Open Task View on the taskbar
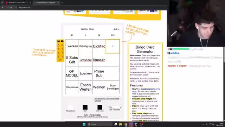Screen dimensions: 225x127 (116, 124)
